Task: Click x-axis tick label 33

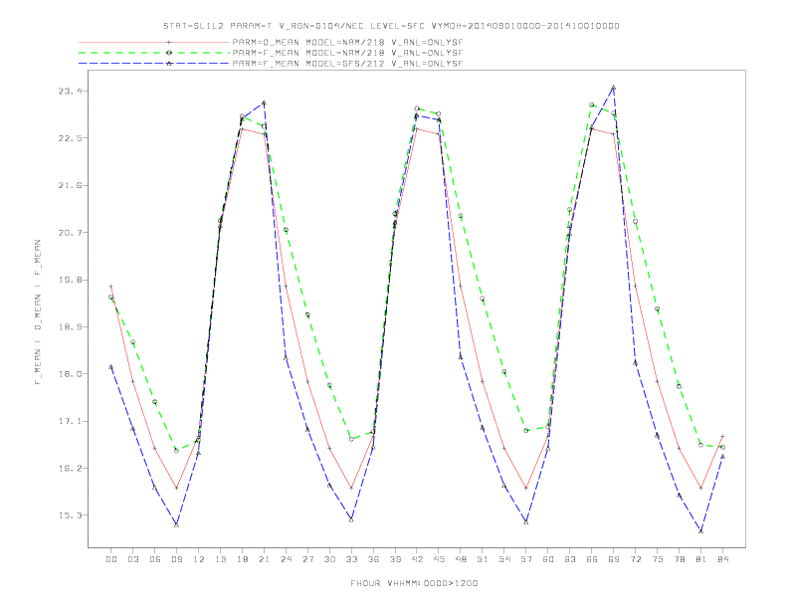Action: [351, 559]
